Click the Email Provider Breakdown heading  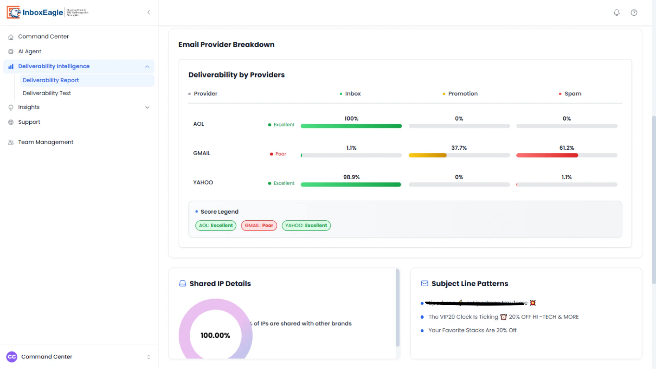(227, 45)
